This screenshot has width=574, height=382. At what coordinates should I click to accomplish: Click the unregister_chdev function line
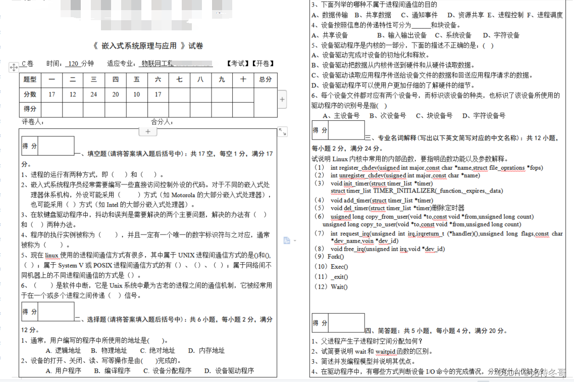(x=397, y=175)
